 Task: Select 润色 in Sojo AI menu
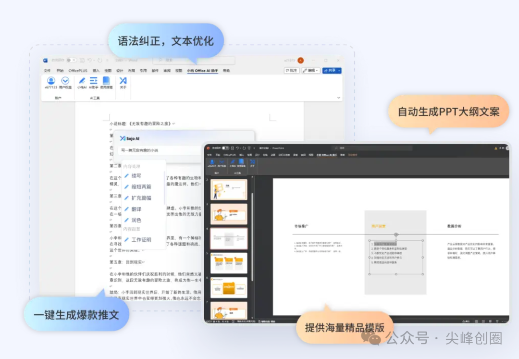[x=136, y=220]
